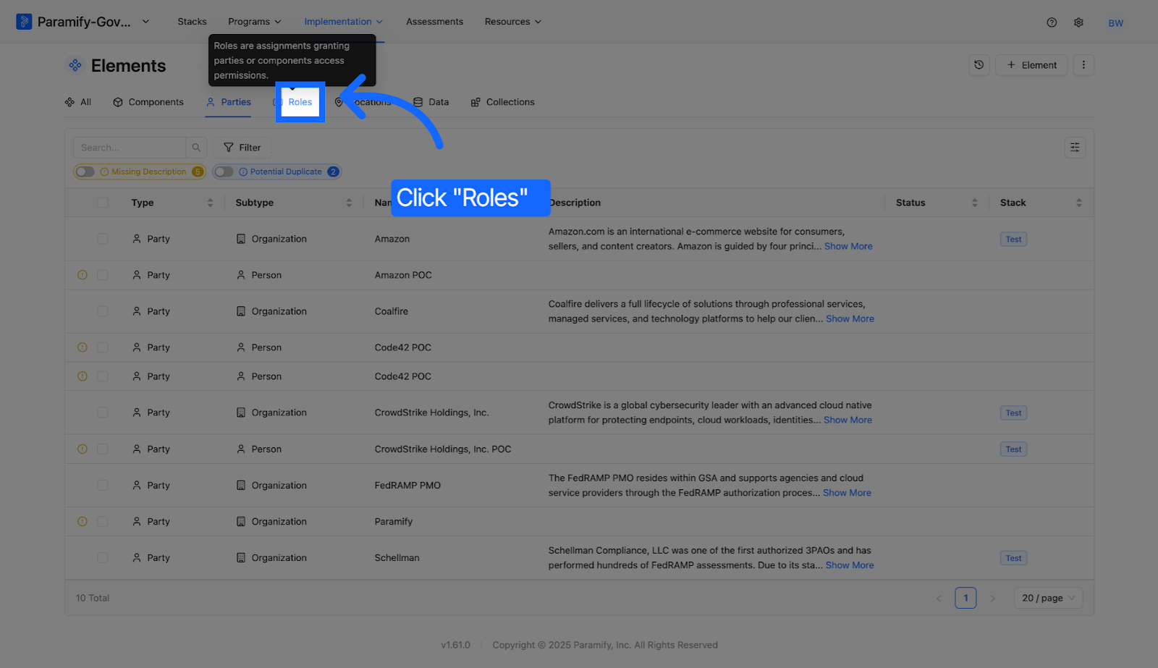Image resolution: width=1158 pixels, height=668 pixels.
Task: Switch to the Collections tab
Action: pos(502,102)
